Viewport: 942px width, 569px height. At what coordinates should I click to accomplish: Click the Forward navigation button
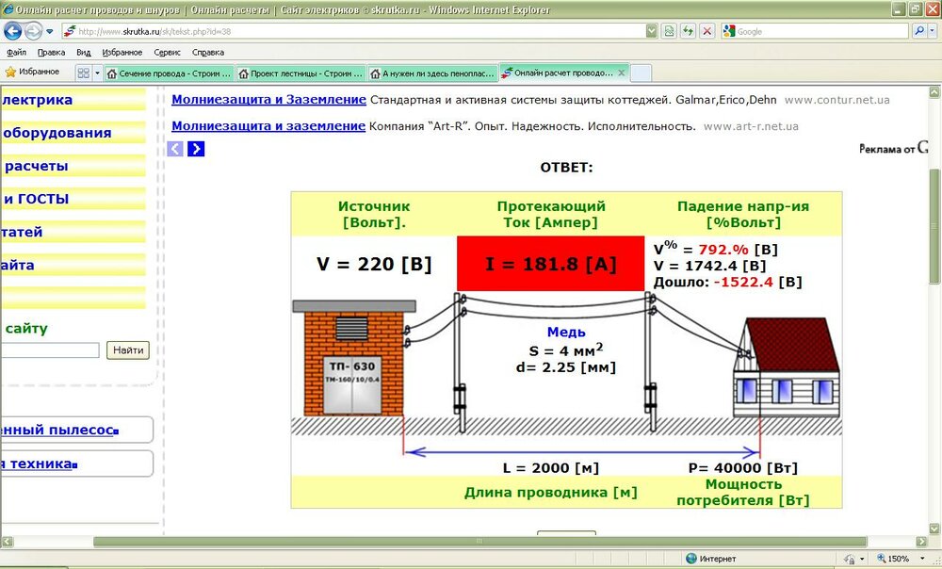tap(33, 30)
